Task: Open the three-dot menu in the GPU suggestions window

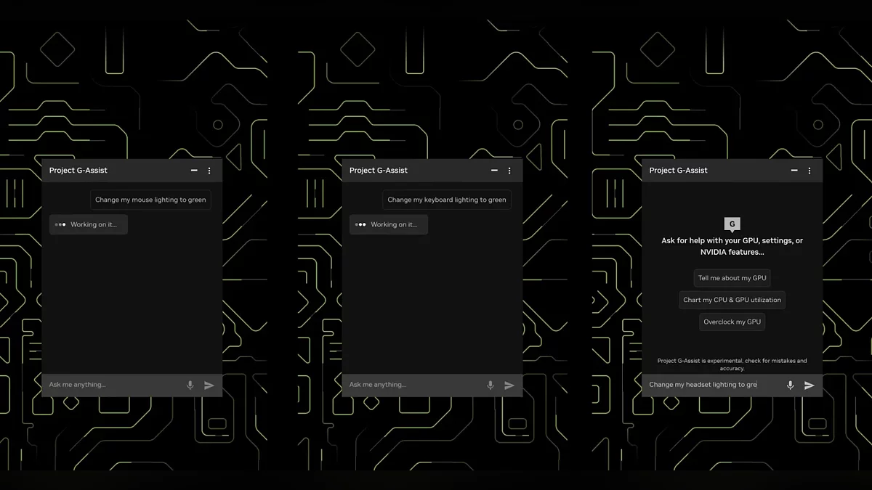Action: tap(810, 171)
